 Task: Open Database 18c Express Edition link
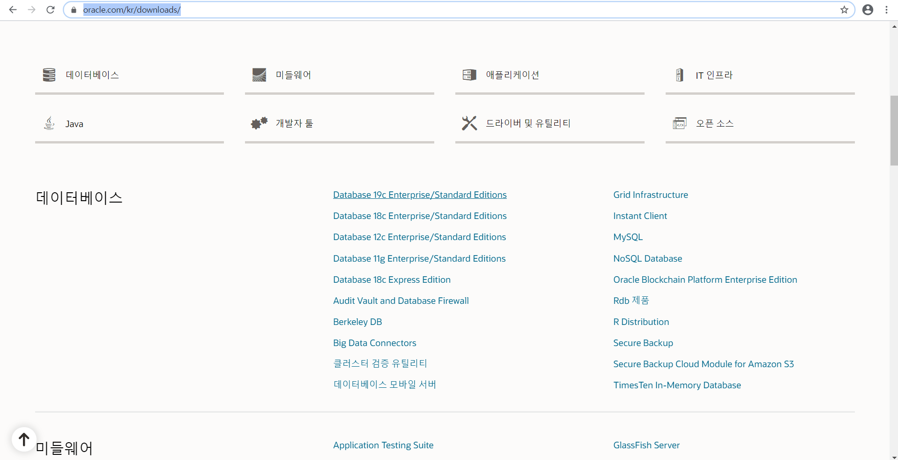tap(392, 279)
